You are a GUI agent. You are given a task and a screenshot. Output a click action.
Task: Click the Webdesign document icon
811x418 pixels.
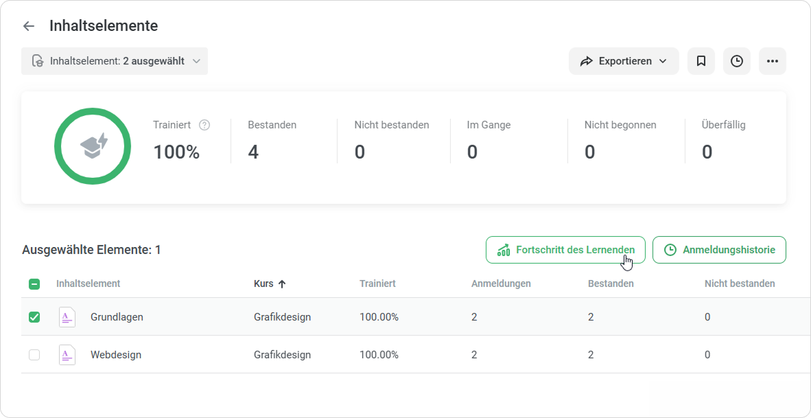(x=67, y=355)
